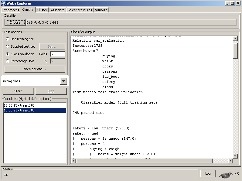Click the horizontal scrollbar thumb in output
242x181 pixels.
pos(144,161)
